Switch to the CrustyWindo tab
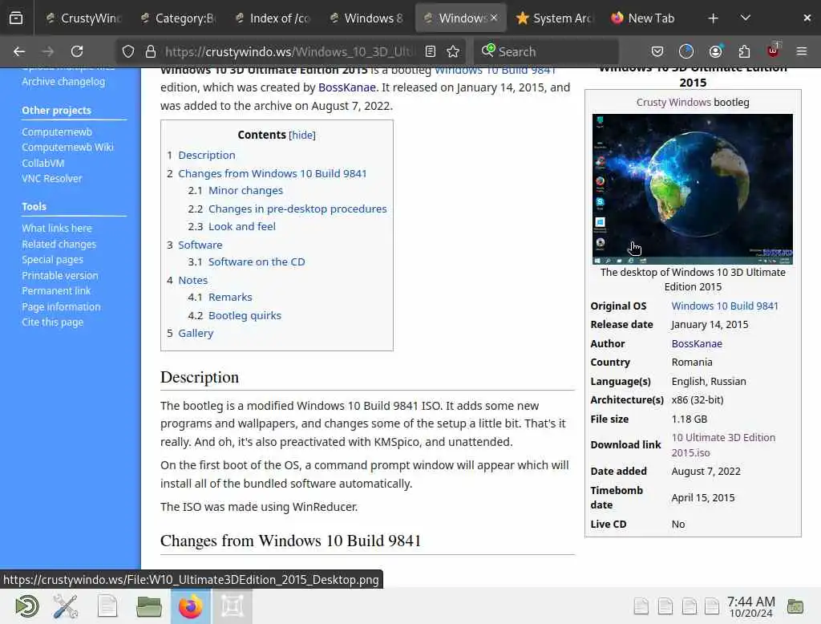This screenshot has height=624, width=821. tap(83, 18)
